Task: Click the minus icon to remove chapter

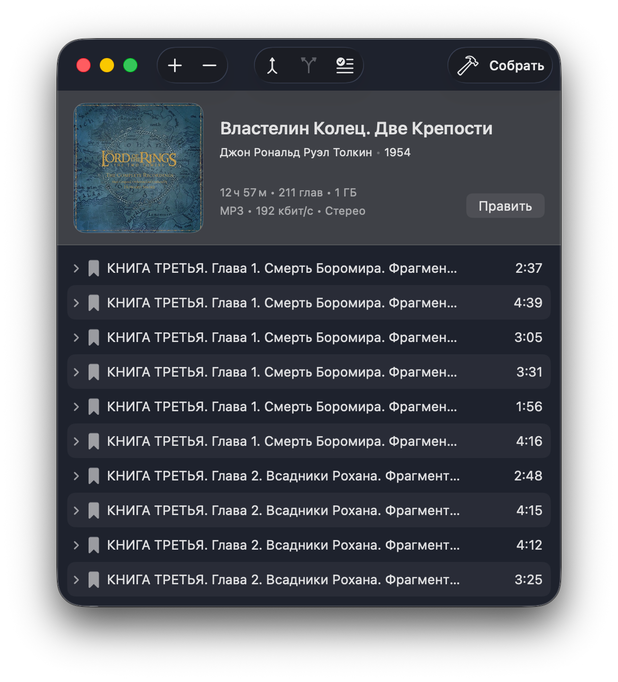Action: 209,66
